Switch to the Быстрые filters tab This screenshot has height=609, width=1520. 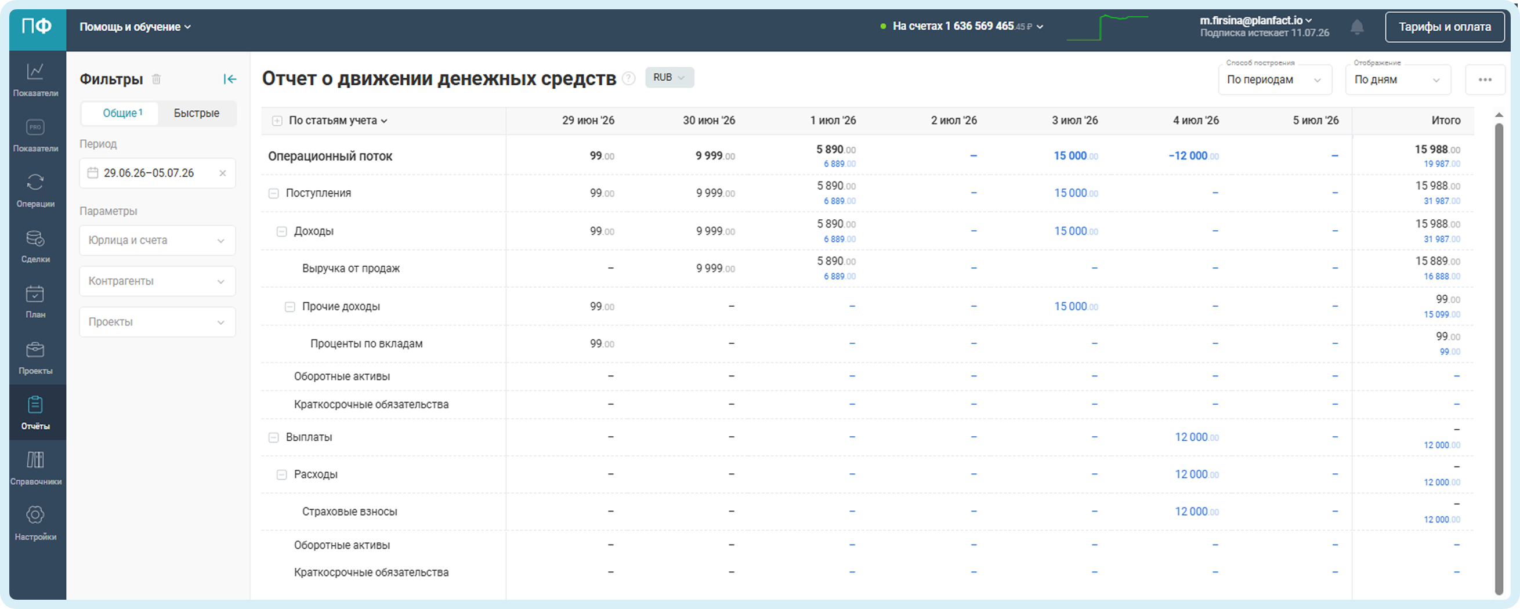[x=197, y=113]
